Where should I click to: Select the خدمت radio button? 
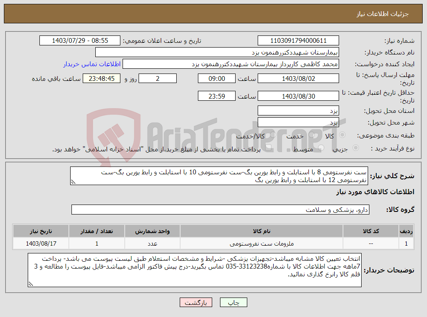click(x=312, y=135)
